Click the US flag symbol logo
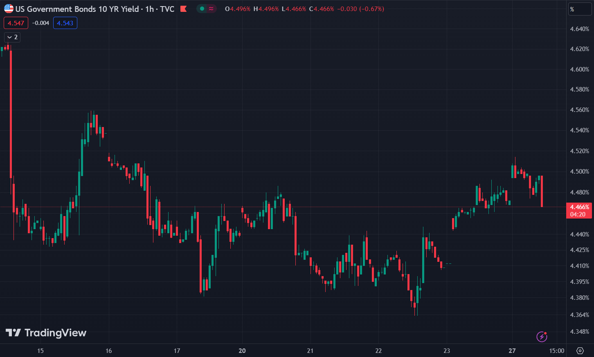The height and width of the screenshot is (357, 594). click(x=9, y=9)
